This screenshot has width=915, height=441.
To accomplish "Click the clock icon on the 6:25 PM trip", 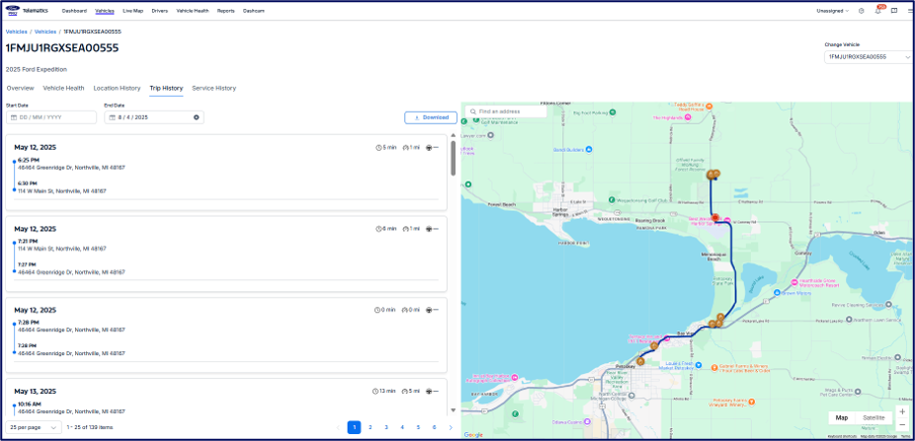I will (378, 147).
